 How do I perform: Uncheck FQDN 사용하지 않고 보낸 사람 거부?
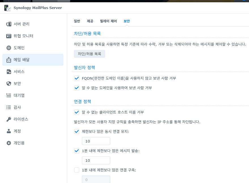coord(77,78)
